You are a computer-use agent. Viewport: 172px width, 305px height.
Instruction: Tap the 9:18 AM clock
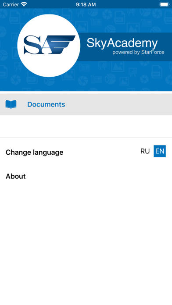[x=86, y=4]
